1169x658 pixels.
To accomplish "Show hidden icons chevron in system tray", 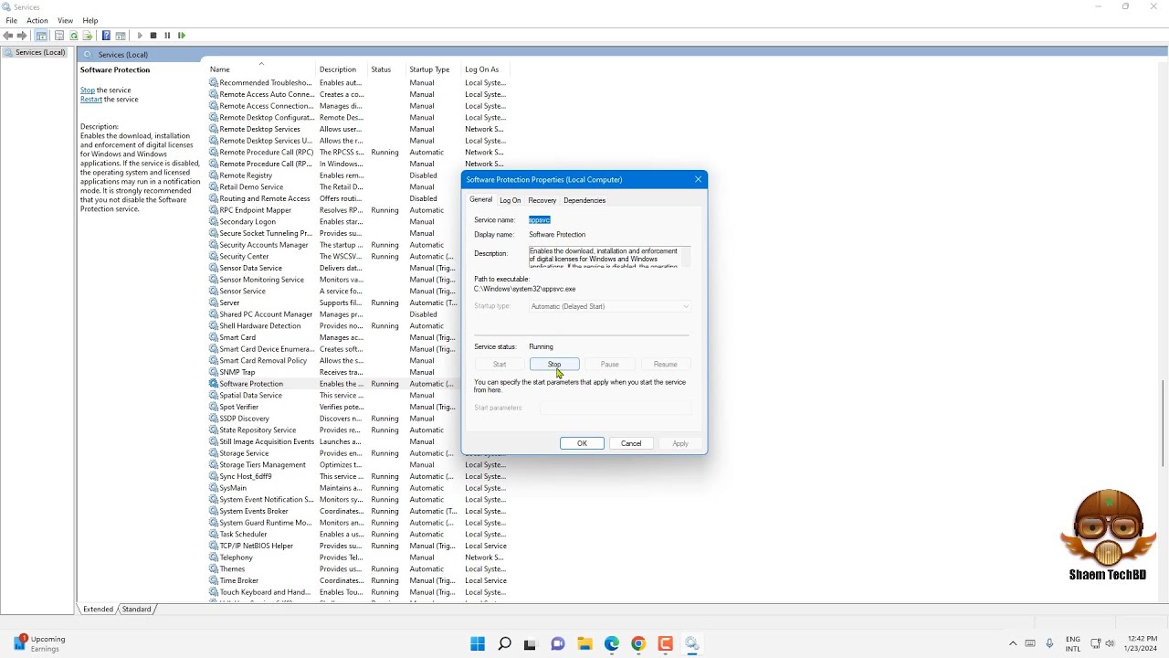I will 1013,644.
